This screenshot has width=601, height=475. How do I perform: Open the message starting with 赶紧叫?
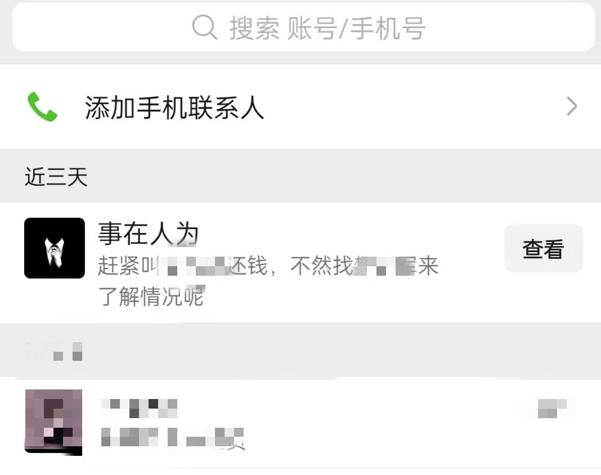click(268, 281)
